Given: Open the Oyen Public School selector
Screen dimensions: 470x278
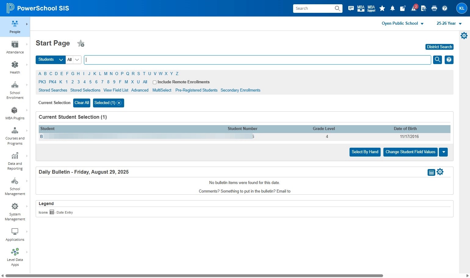Looking at the screenshot, I should point(403,23).
